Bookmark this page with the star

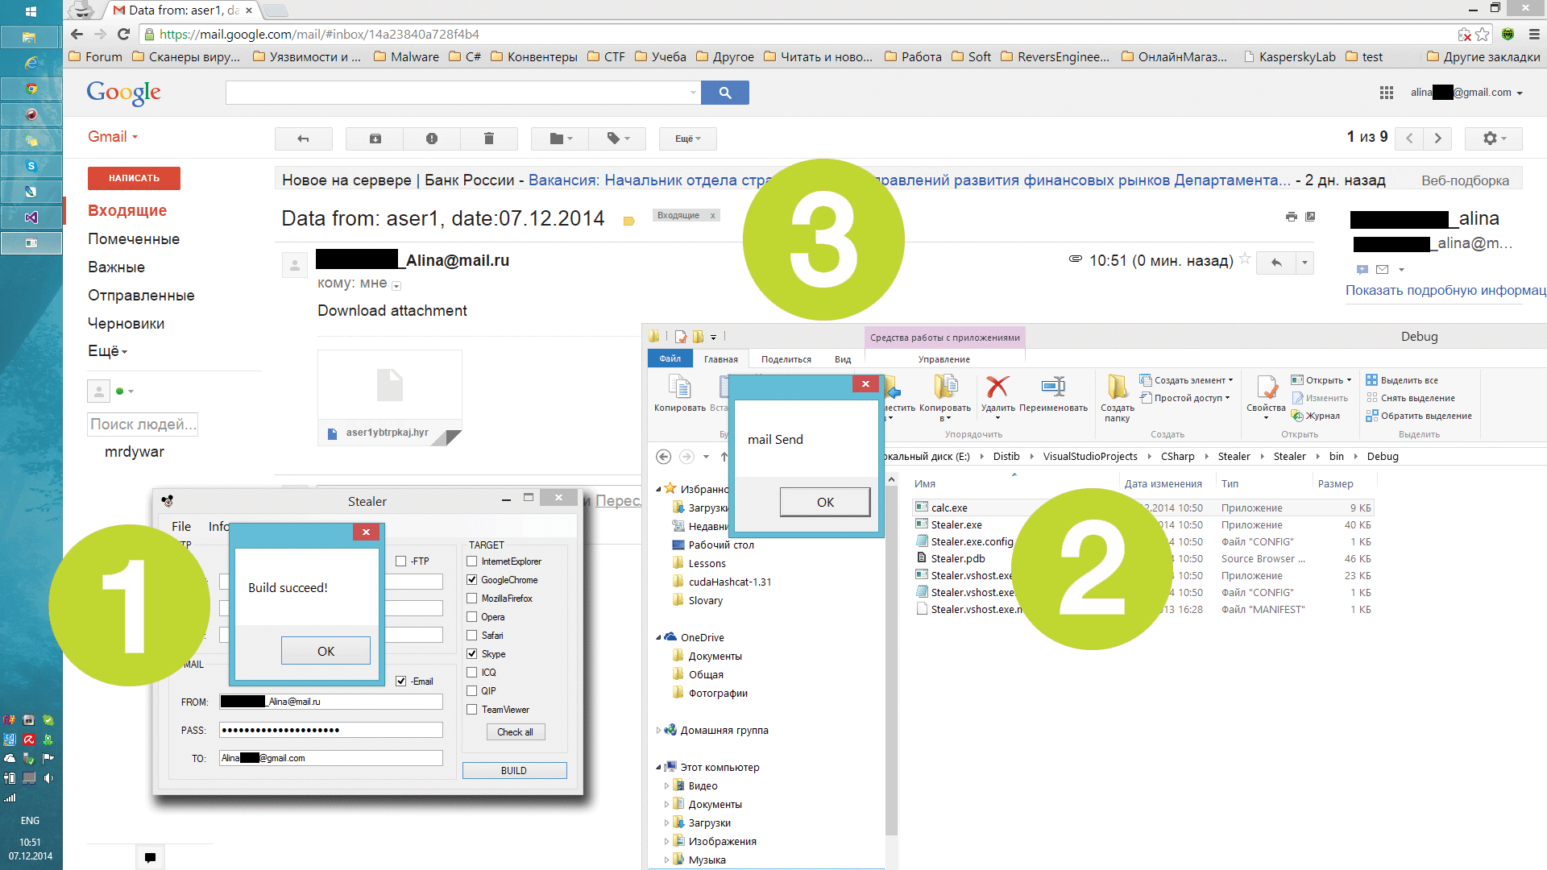pyautogui.click(x=1482, y=34)
